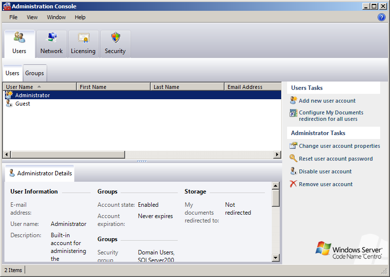This screenshot has width=390, height=277.
Task: Click the user list horizontal scrollbar thumb
Action: (67, 155)
